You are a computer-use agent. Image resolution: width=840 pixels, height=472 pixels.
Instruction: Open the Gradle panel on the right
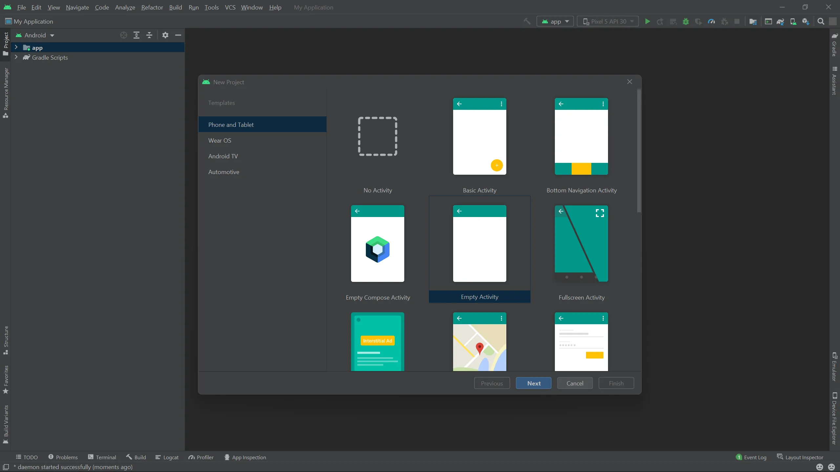point(834,46)
